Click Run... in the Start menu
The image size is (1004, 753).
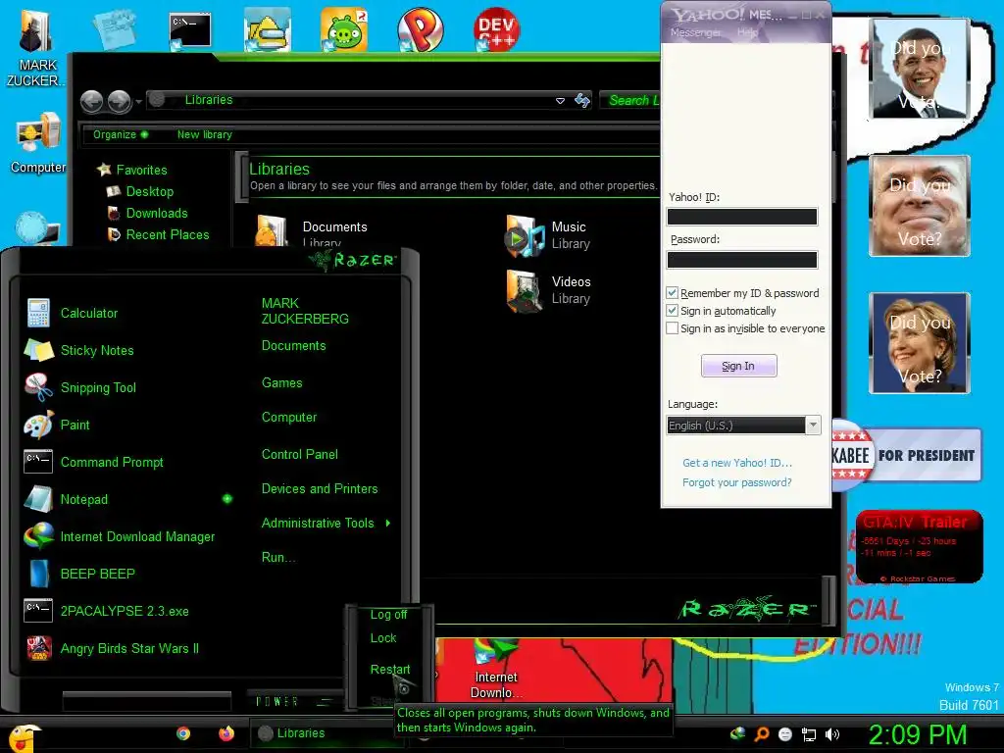pyautogui.click(x=278, y=557)
